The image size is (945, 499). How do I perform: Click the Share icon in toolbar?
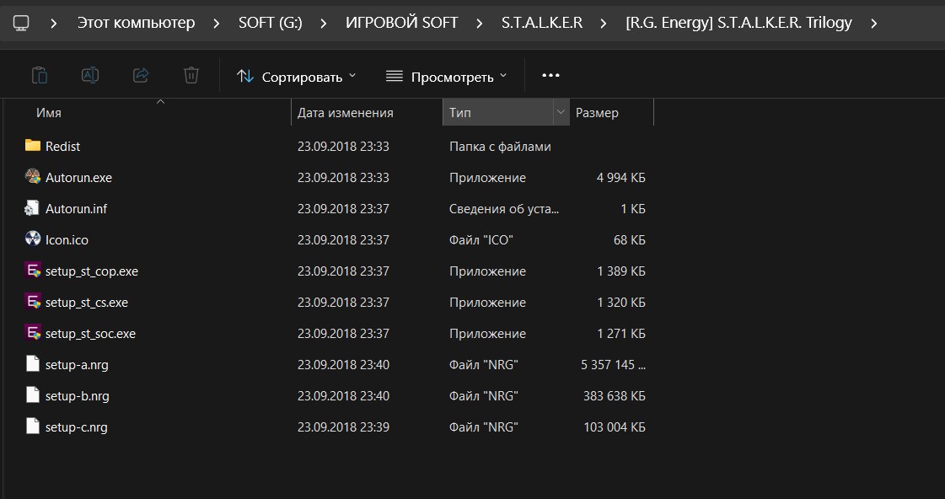[x=141, y=75]
